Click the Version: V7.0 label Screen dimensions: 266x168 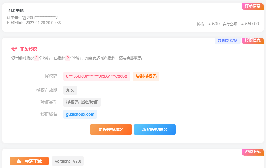tap(68, 161)
